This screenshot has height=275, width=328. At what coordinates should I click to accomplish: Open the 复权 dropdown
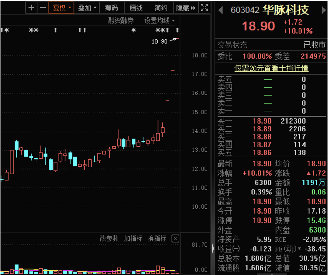pos(61,8)
